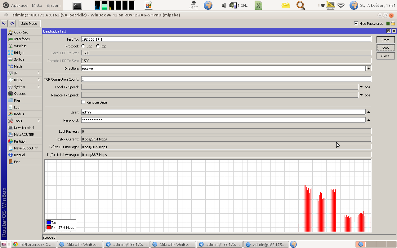The width and height of the screenshot is (397, 248).
Task: Switch to first MikroTik WinBox taskbar entry
Action: pos(80,244)
